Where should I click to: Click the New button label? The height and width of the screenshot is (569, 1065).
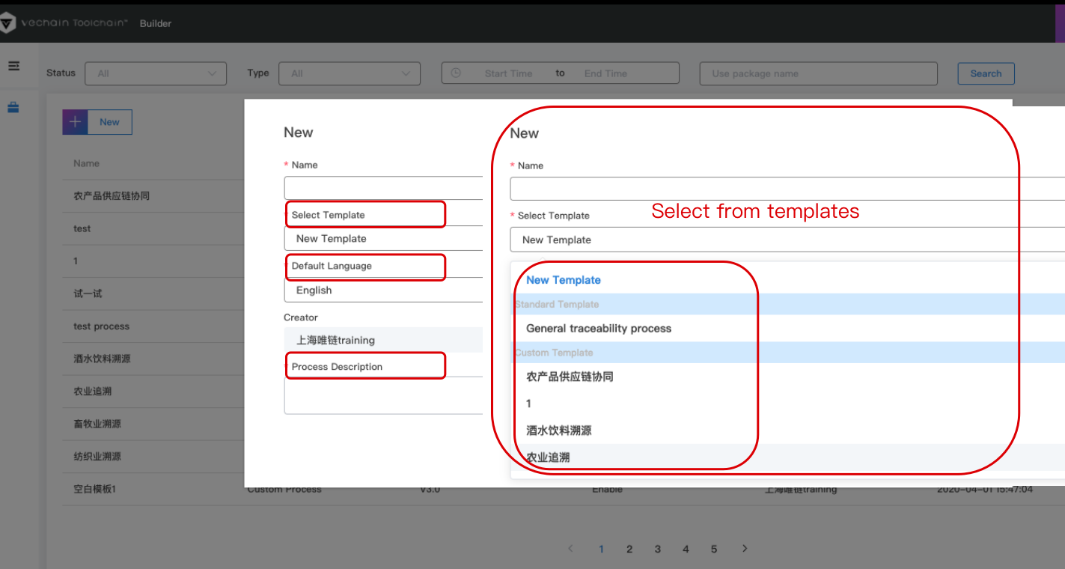pos(109,122)
